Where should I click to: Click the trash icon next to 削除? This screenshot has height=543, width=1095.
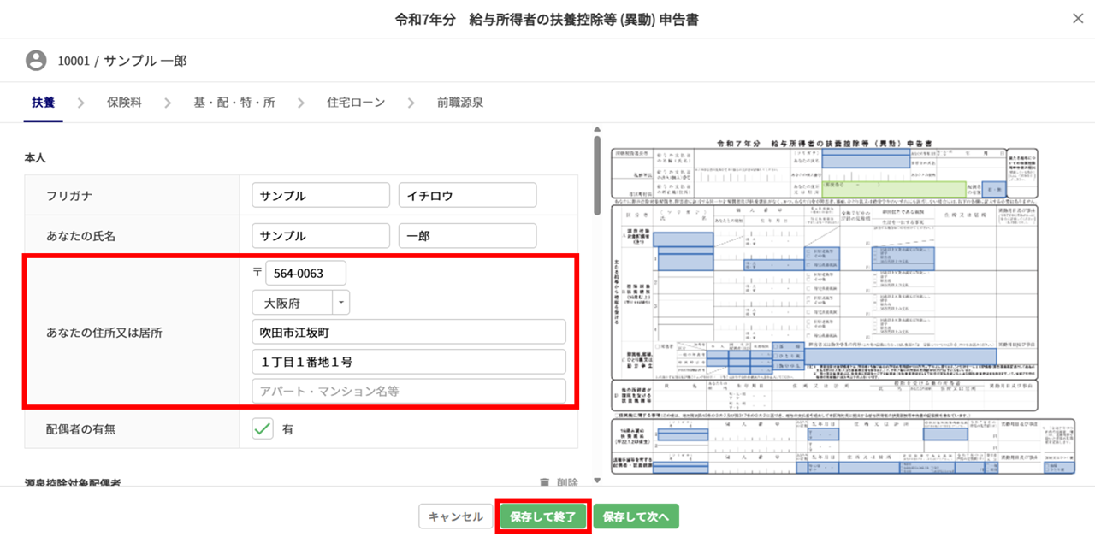544,482
